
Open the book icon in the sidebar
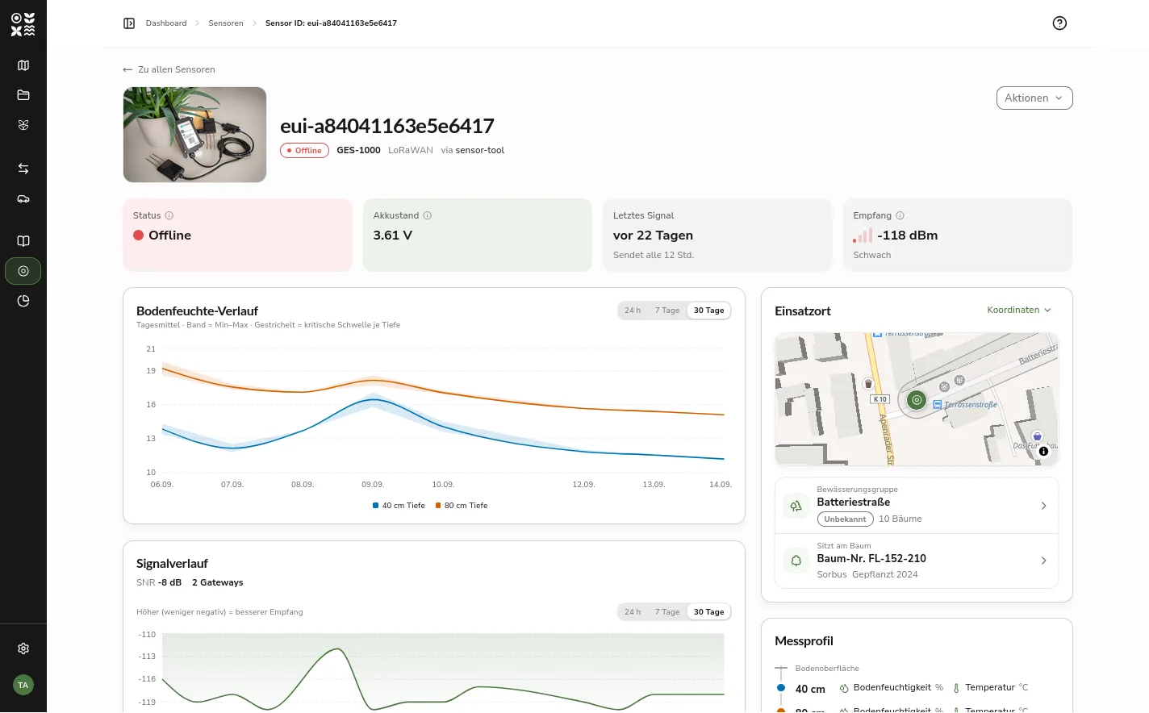point(23,241)
